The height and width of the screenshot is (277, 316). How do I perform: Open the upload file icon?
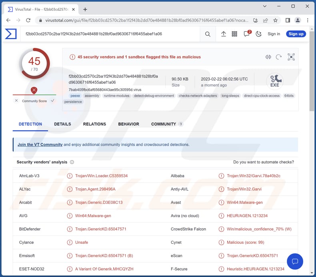(224, 34)
